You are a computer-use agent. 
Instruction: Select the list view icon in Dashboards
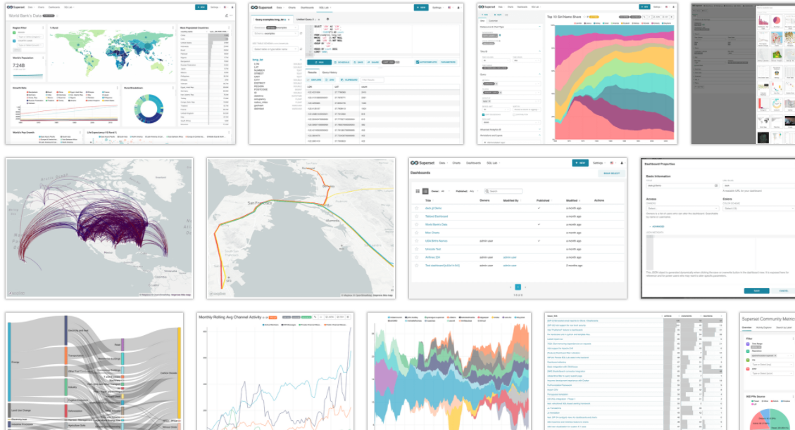pos(425,191)
